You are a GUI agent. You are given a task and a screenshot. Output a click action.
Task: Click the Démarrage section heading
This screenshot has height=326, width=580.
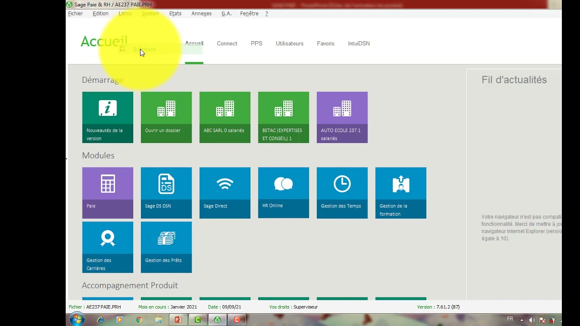(x=102, y=80)
